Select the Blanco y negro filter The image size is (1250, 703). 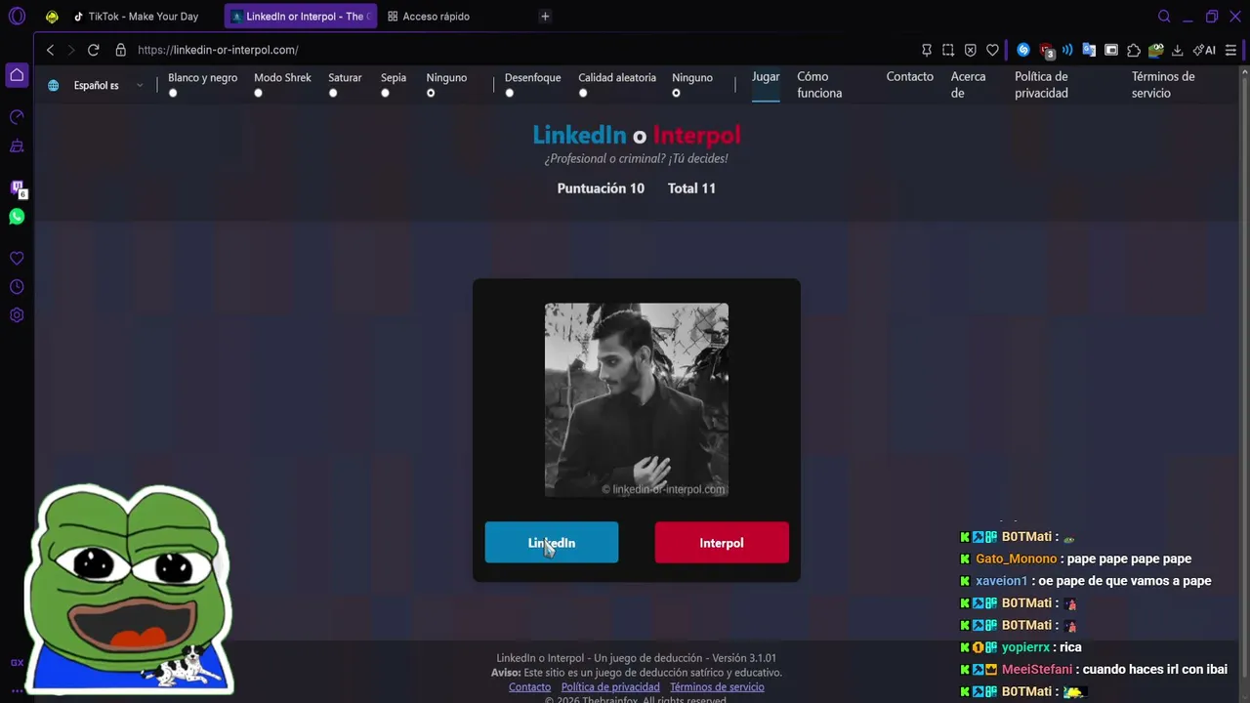pos(173,94)
